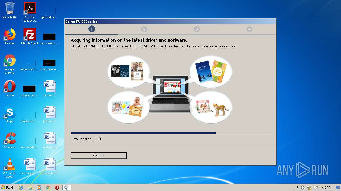Open FileZilla Client shortcut
Image resolution: width=341 pixels, height=191 pixels.
(x=30, y=37)
